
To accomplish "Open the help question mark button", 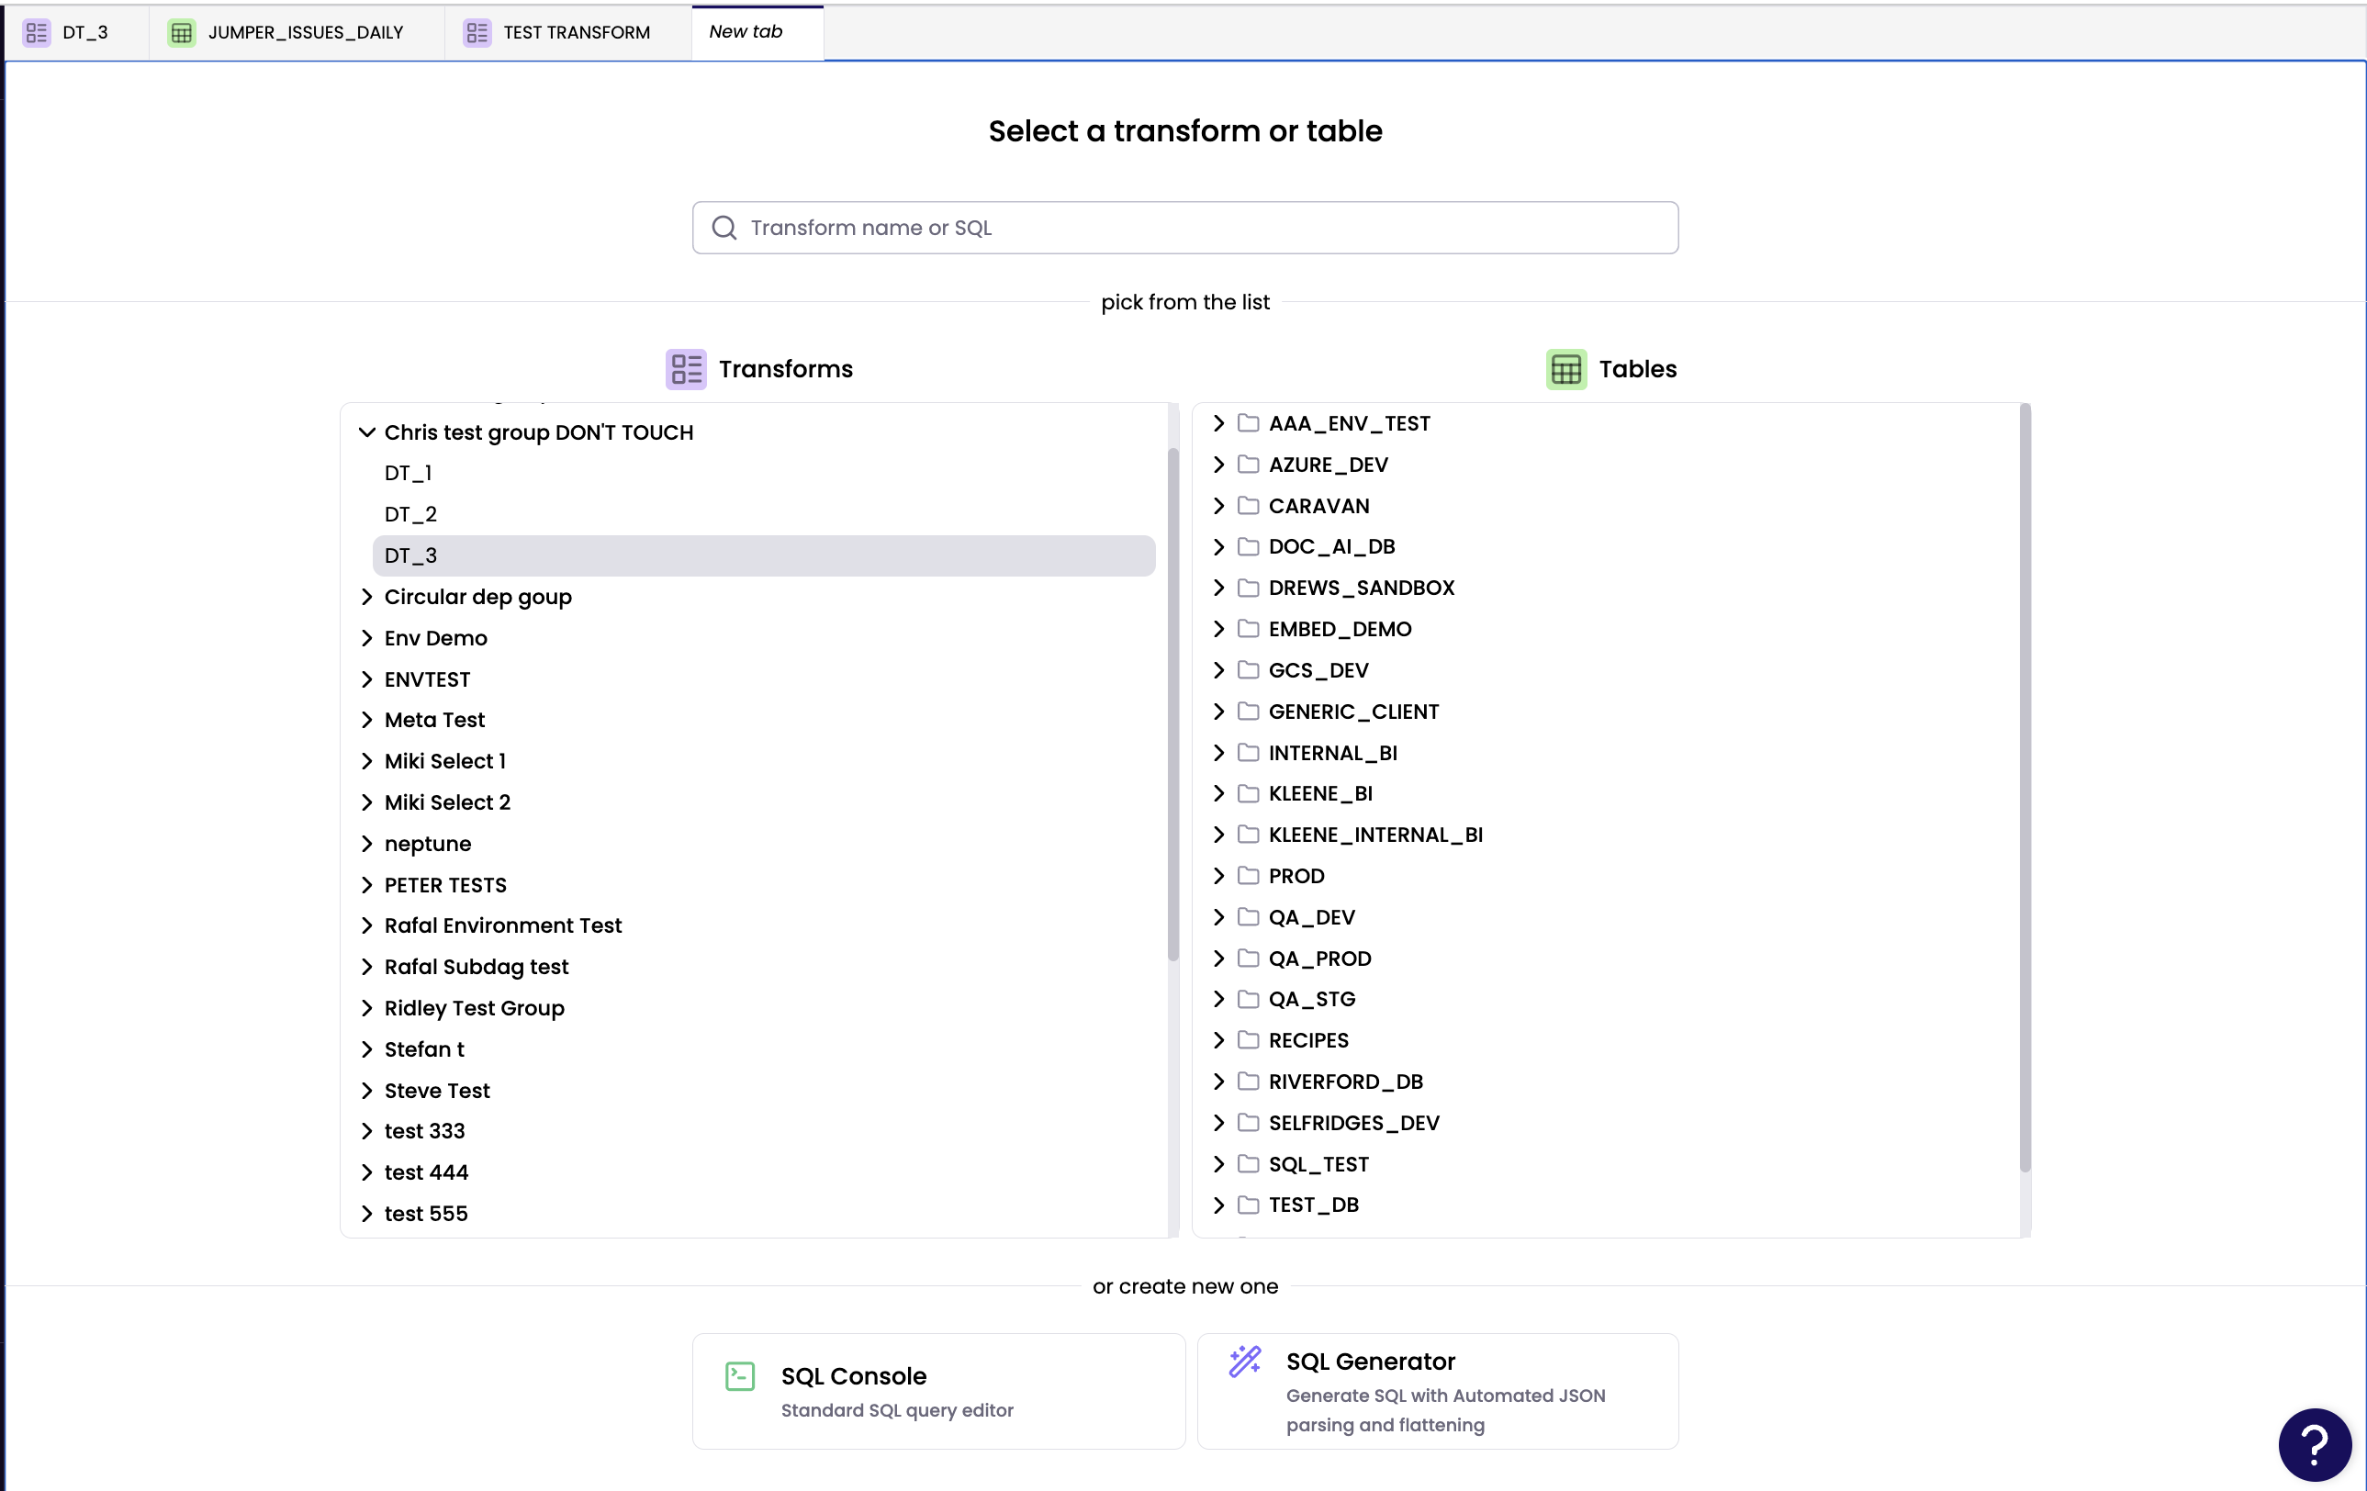I will (2314, 1444).
